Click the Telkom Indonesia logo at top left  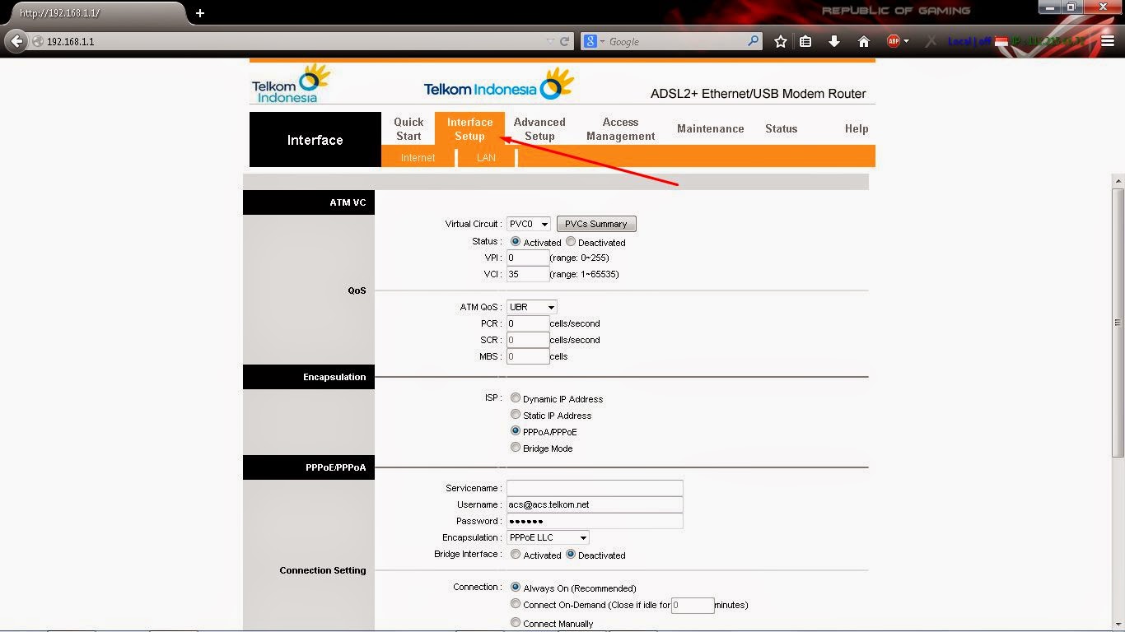(x=291, y=84)
